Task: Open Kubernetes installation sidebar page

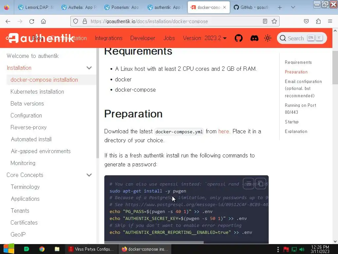Action: (x=37, y=92)
